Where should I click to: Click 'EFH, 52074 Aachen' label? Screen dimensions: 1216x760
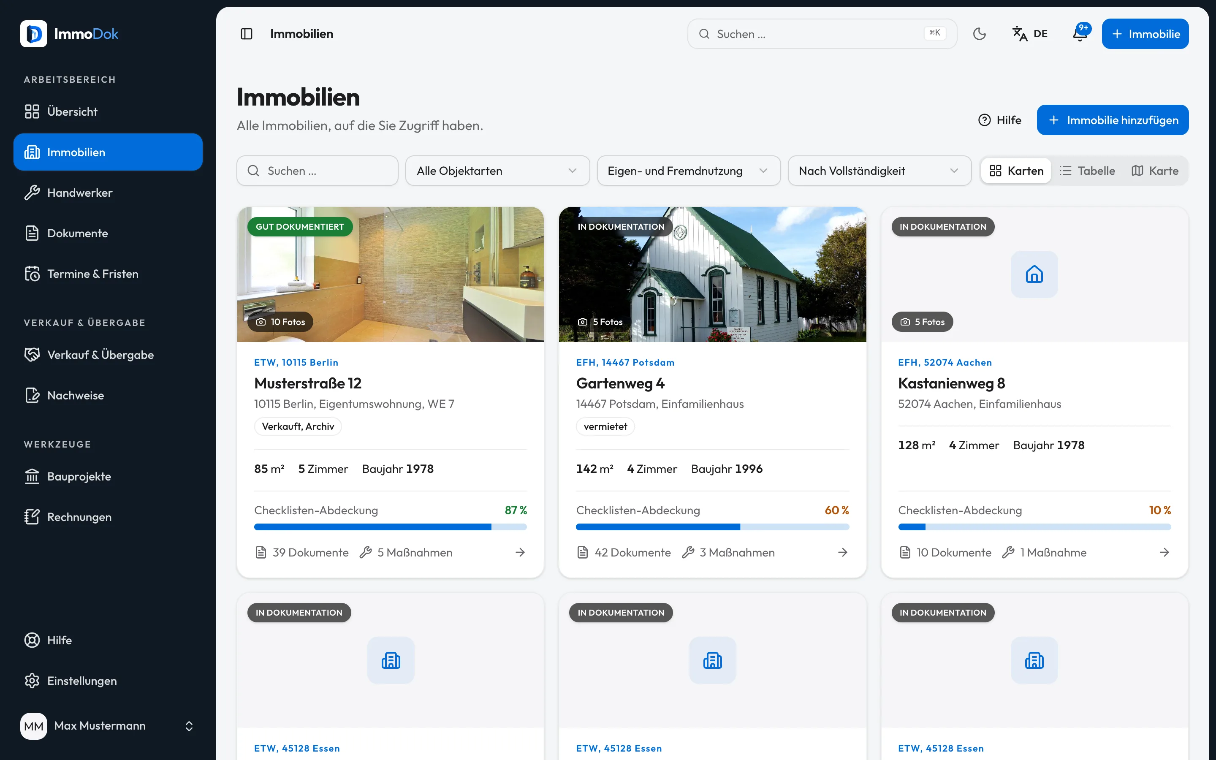[x=945, y=362]
